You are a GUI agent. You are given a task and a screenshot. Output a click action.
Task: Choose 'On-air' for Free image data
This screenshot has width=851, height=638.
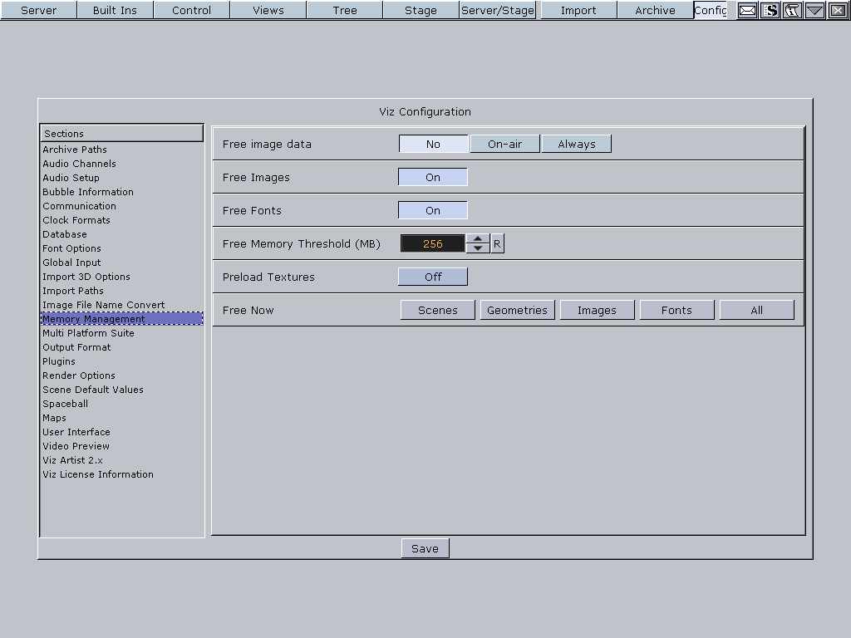tap(504, 143)
